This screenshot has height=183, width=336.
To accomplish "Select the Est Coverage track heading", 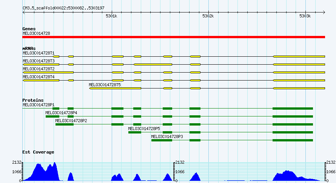I will (x=38, y=152).
